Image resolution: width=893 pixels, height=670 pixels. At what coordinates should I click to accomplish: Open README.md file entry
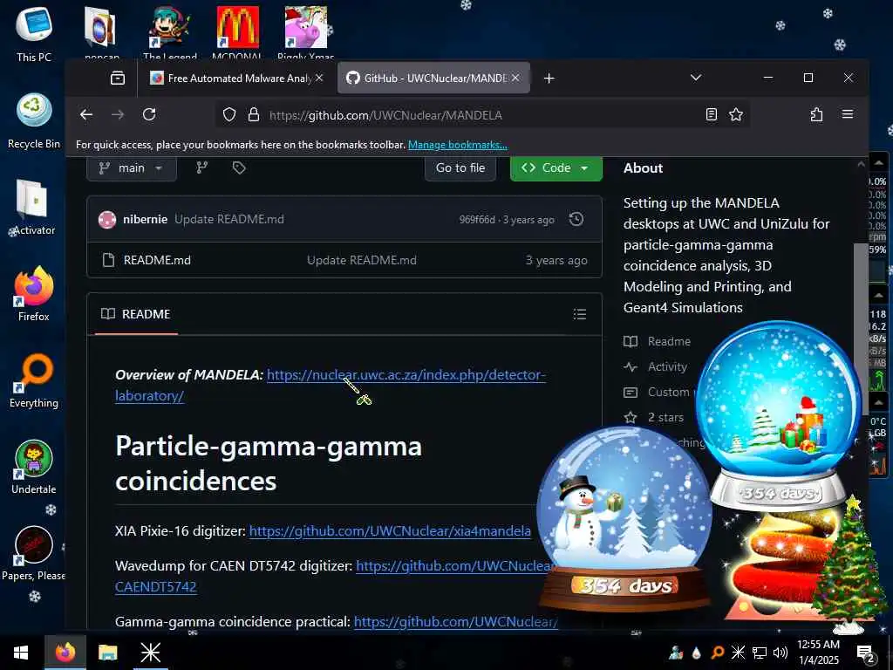(157, 260)
